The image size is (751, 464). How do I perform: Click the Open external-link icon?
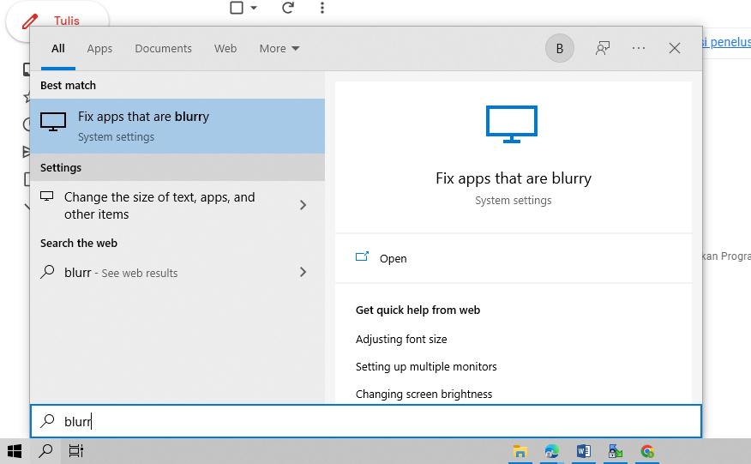(362, 257)
